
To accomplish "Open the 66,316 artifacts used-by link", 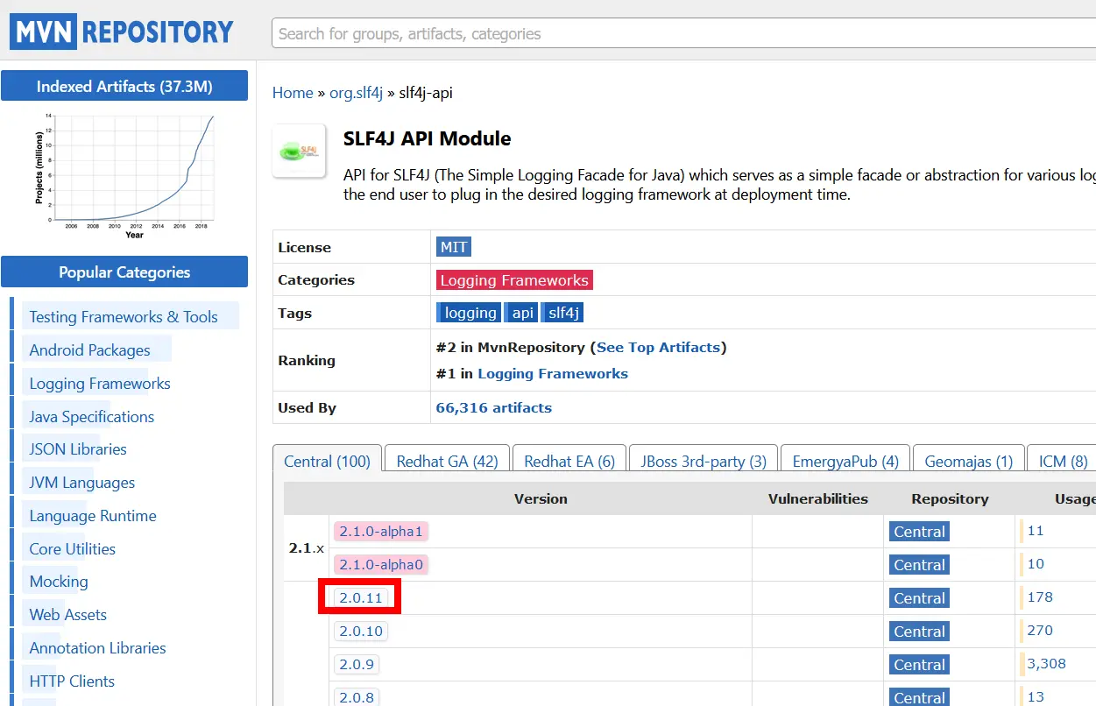I will pos(493,407).
